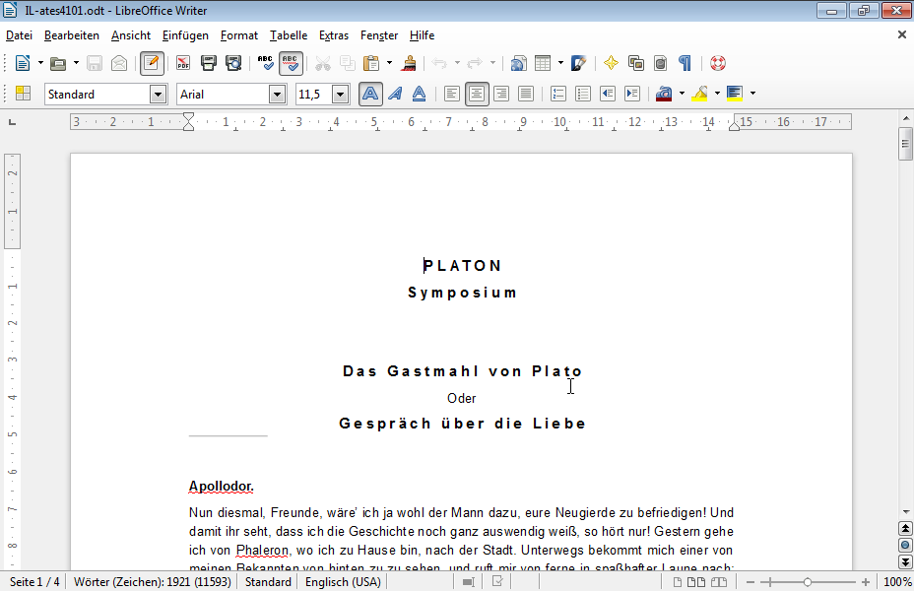The image size is (914, 591).
Task: Increase indent icon
Action: [x=632, y=94]
